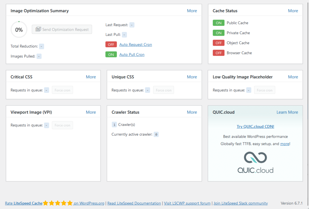The height and width of the screenshot is (209, 309).
Task: Click the Crawler Status heading
Action: tap(125, 112)
